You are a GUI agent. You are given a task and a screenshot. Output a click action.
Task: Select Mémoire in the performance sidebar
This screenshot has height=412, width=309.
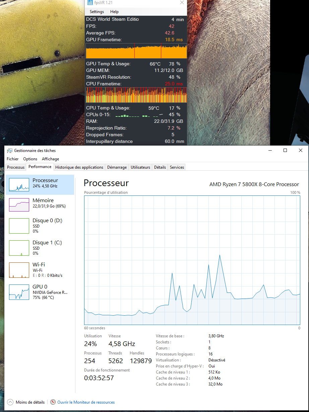coord(40,204)
